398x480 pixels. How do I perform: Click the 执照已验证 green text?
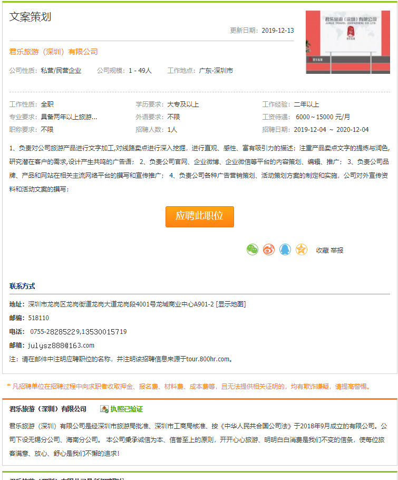pyautogui.click(x=127, y=409)
